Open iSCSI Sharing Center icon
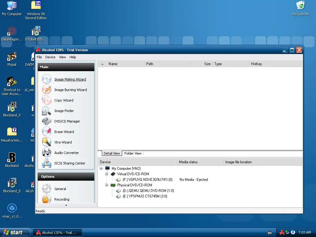 click(x=47, y=163)
